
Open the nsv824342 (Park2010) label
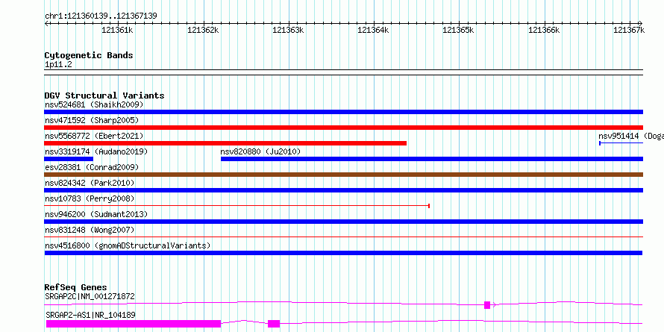click(90, 183)
